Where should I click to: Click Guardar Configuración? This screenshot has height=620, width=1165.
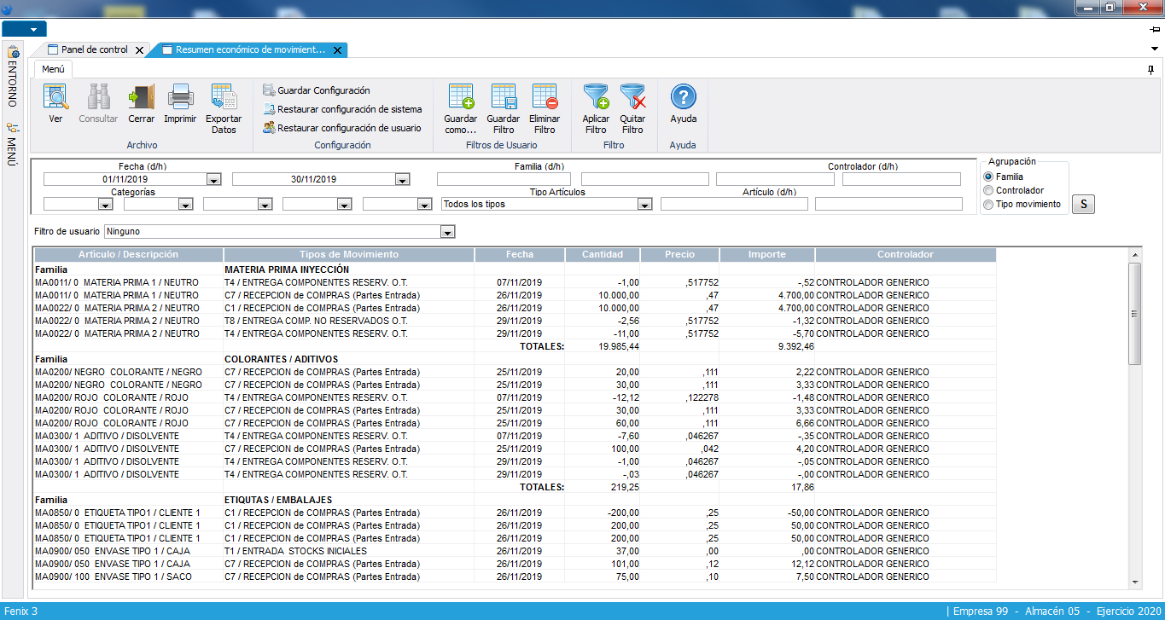pos(323,90)
